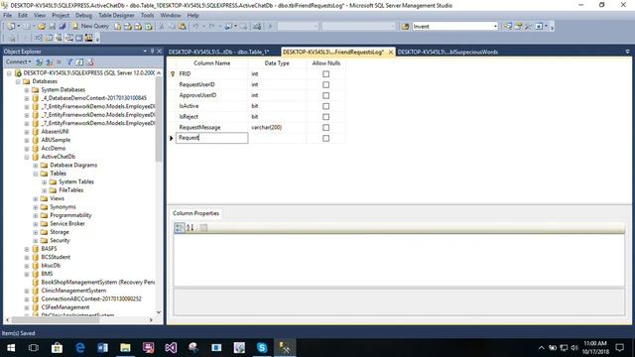Open Microsoft Edge from the taskbar
The image size is (635, 357).
click(x=79, y=348)
